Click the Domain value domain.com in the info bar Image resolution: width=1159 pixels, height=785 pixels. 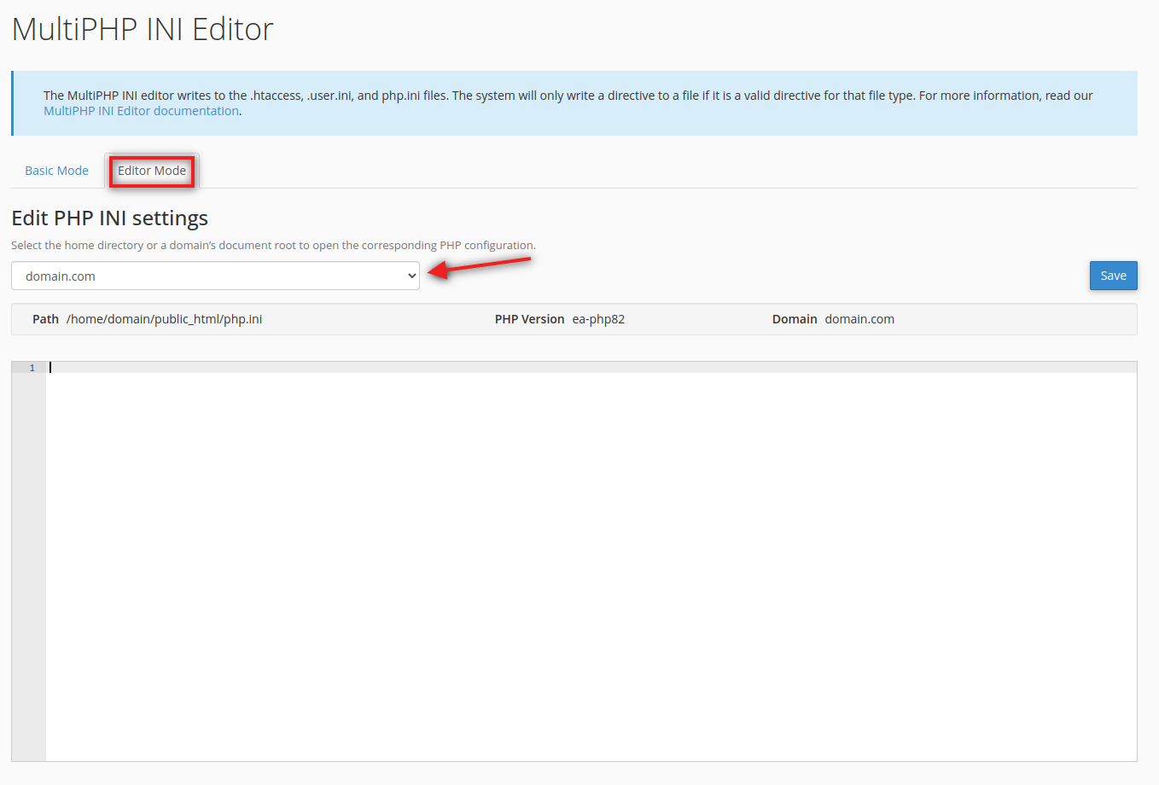[x=859, y=319]
